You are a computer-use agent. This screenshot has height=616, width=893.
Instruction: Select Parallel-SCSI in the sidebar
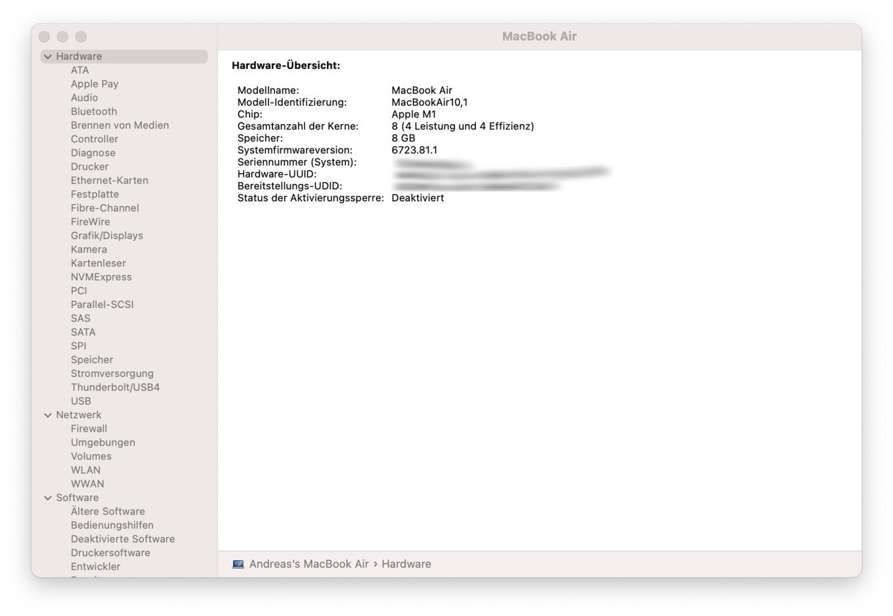click(x=102, y=305)
